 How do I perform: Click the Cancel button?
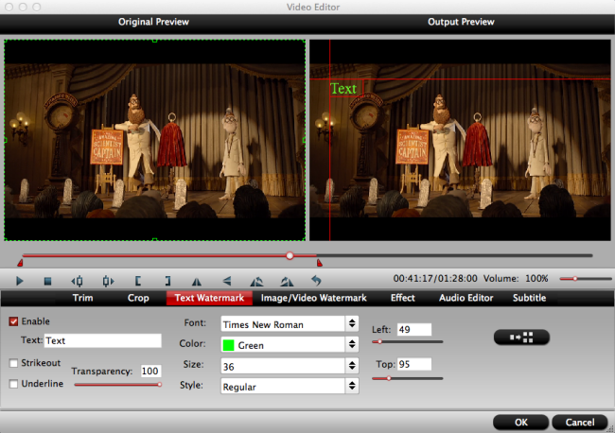580,422
